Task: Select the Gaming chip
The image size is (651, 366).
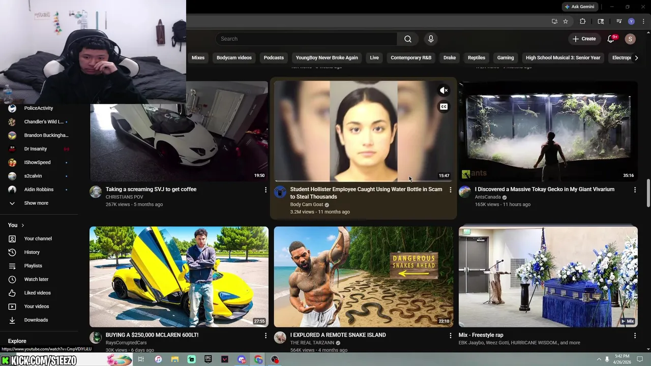Action: tap(506, 58)
